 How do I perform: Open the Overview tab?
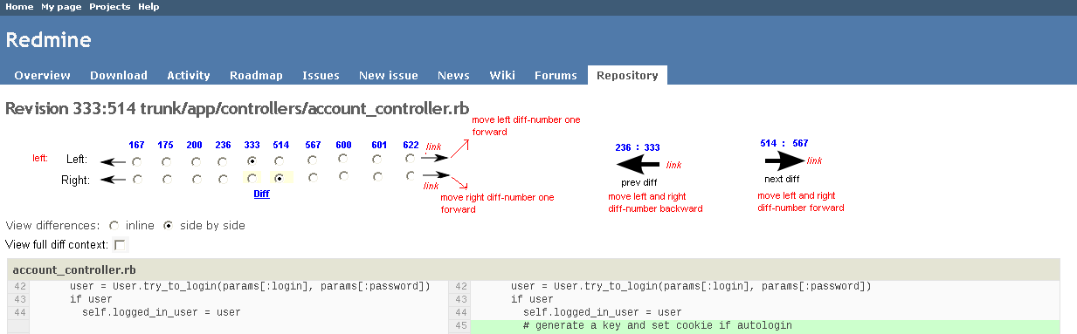[43, 75]
